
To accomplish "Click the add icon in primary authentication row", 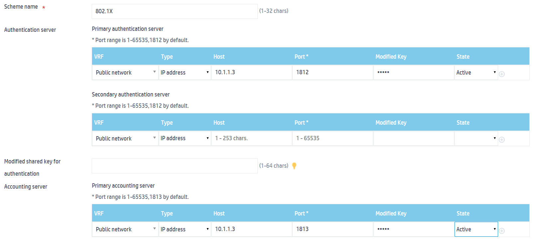I will [502, 74].
